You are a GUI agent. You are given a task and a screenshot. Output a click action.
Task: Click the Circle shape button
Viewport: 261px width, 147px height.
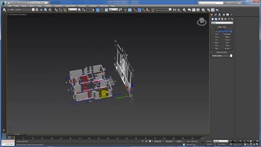(x=217, y=37)
